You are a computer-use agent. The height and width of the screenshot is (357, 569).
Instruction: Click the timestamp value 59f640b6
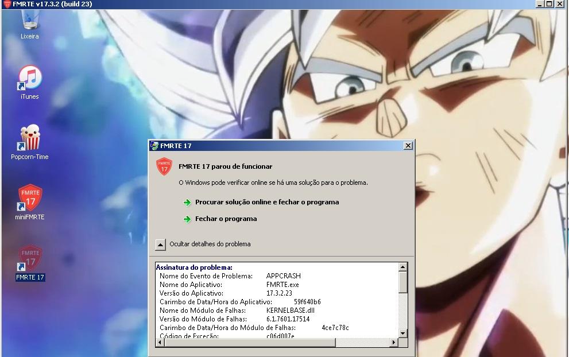click(x=307, y=302)
